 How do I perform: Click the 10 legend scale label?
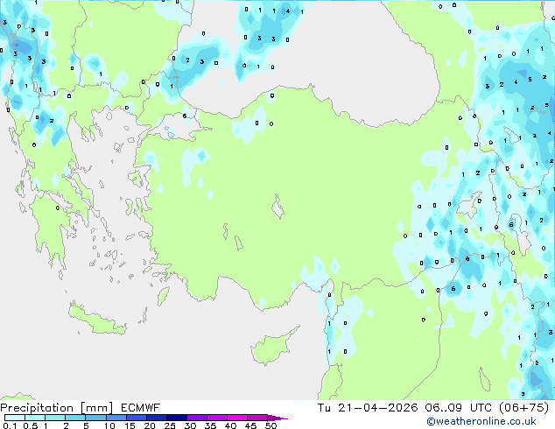tap(109, 425)
